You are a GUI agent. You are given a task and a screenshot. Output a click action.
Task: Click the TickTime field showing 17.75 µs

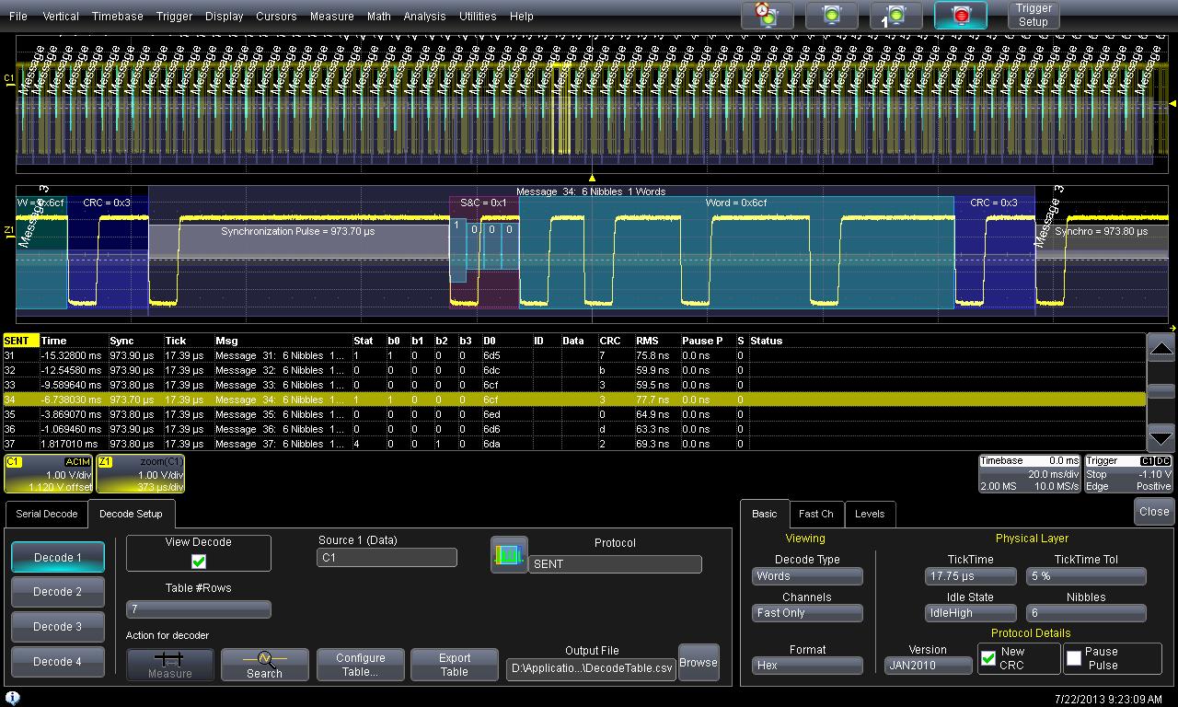coord(970,576)
